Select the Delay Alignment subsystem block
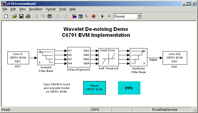The image size is (198, 113). (x=79, y=57)
